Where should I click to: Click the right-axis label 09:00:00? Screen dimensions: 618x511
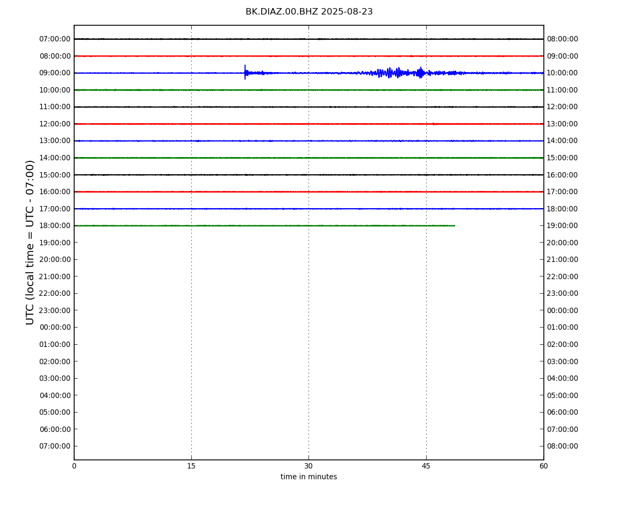[562, 56]
